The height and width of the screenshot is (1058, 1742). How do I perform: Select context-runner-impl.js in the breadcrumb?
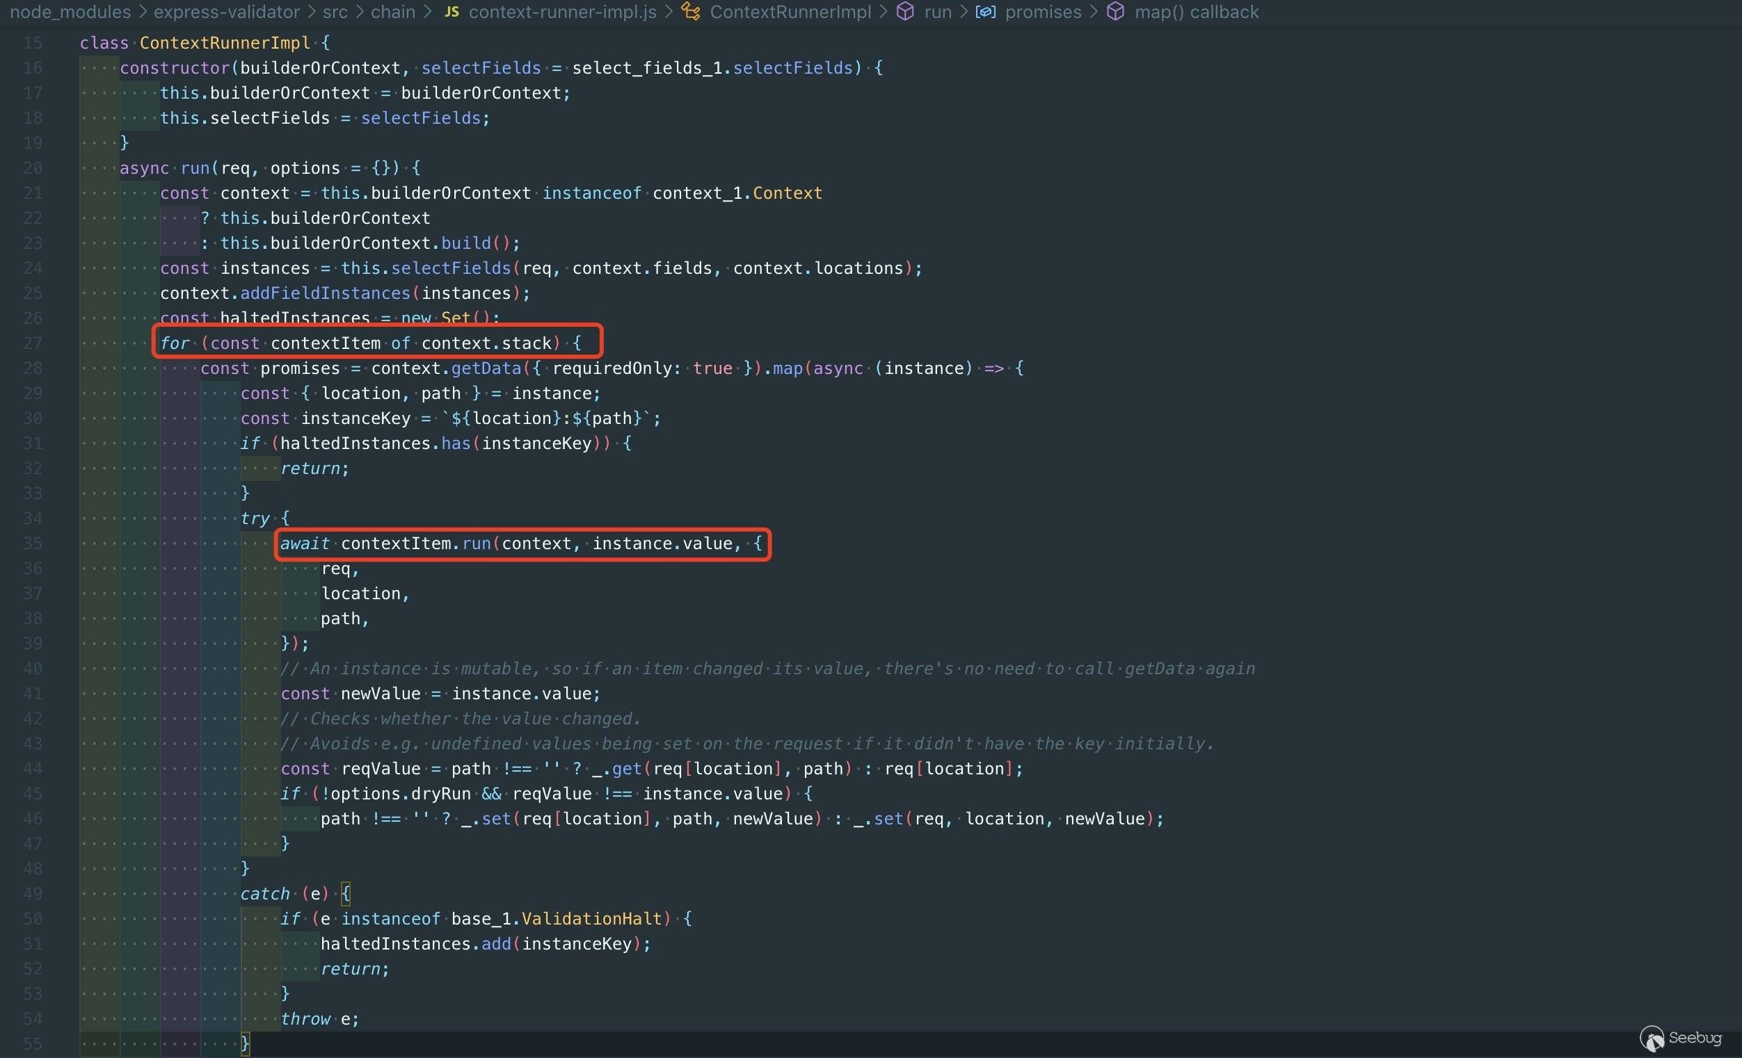pyautogui.click(x=562, y=12)
